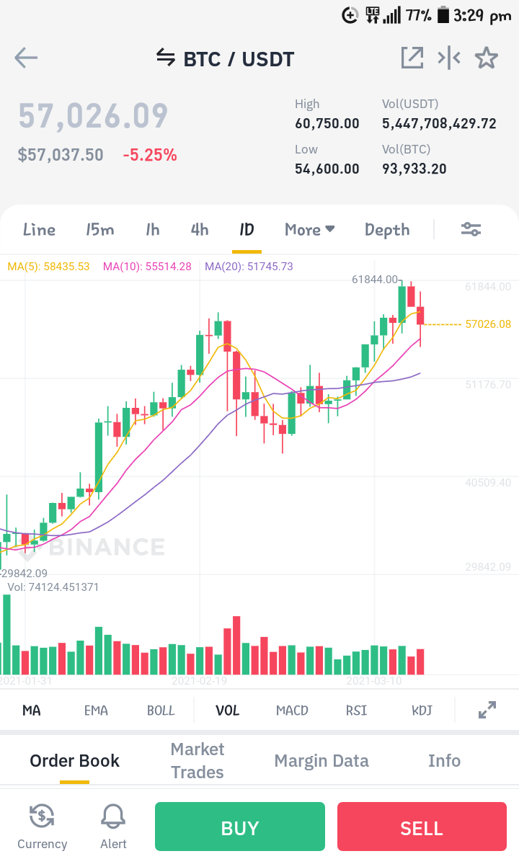Expand the More timeframes dropdown
Image resolution: width=519 pixels, height=864 pixels.
tap(310, 229)
